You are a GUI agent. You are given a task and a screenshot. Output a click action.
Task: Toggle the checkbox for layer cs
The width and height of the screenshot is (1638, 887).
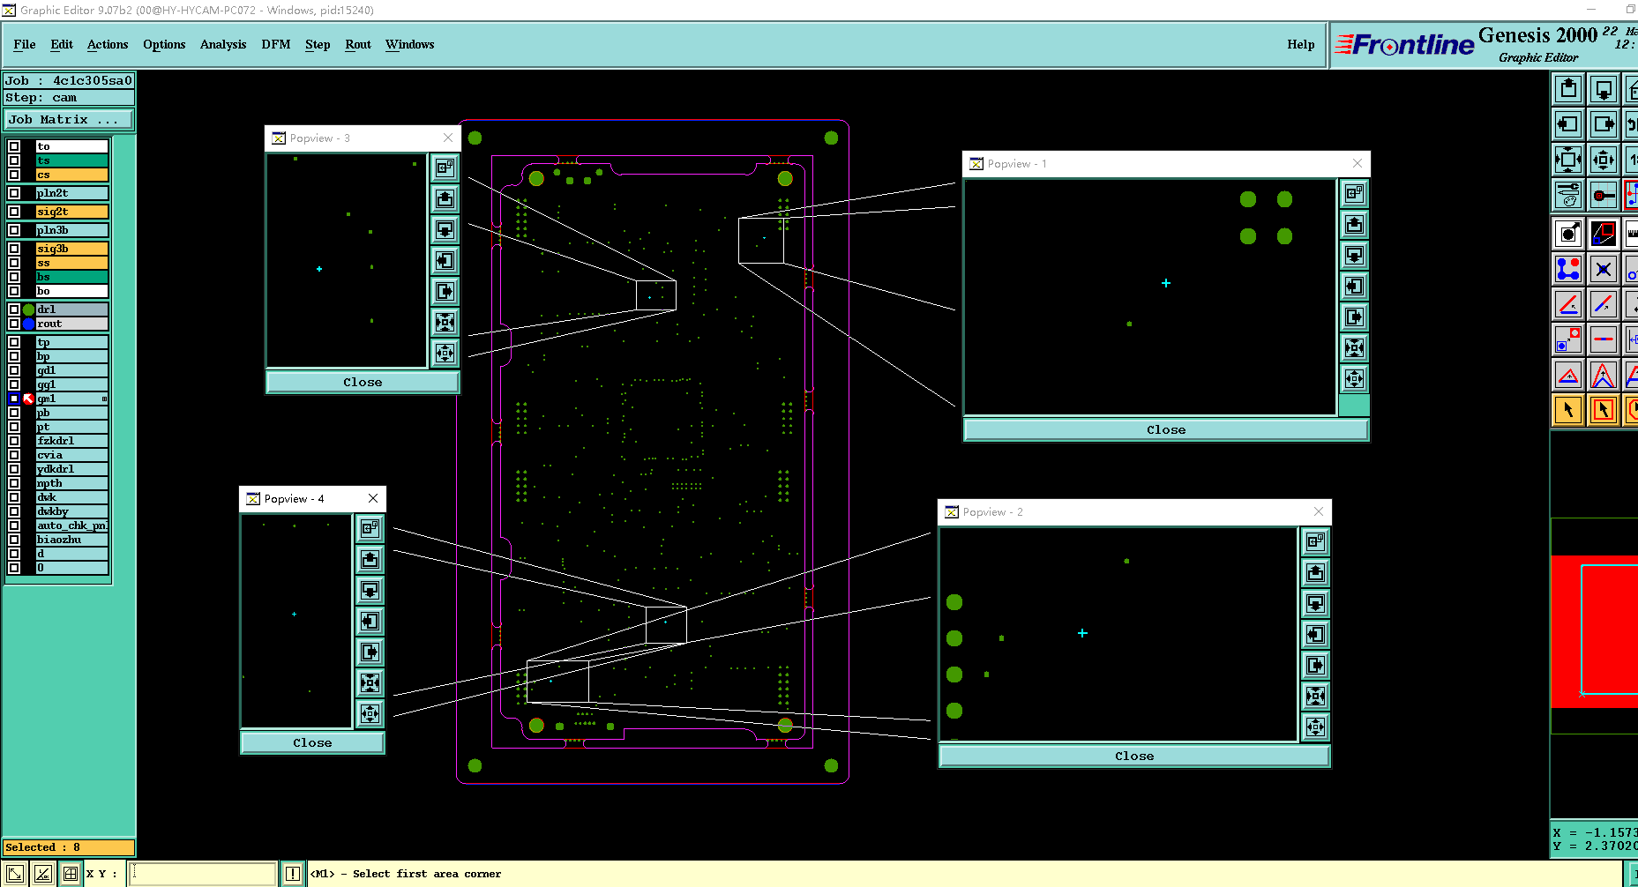tap(14, 175)
